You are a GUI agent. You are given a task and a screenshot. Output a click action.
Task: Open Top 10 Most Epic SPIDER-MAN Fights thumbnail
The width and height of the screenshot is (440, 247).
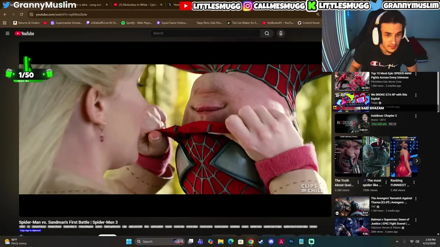click(x=352, y=81)
